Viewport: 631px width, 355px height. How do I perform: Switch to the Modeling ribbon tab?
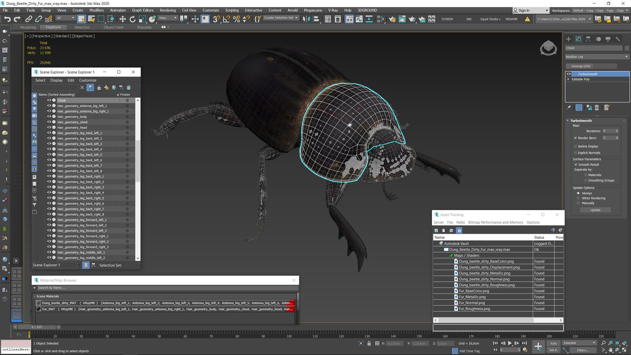click(28, 27)
